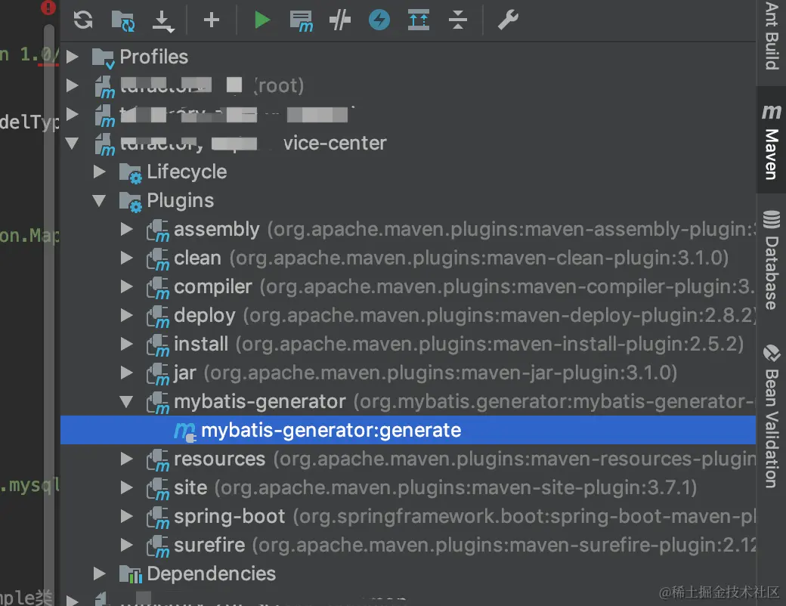
Task: Expand the Dependencies node
Action: pyautogui.click(x=100, y=574)
